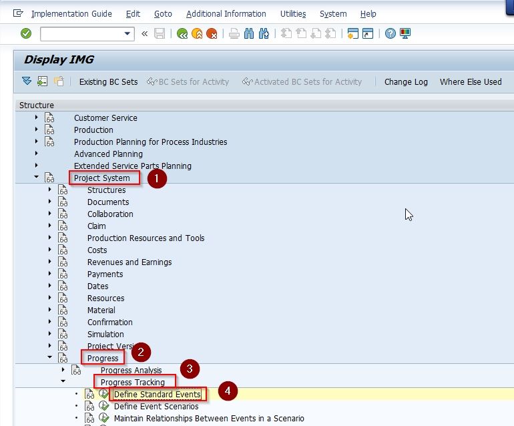Image resolution: width=514 pixels, height=426 pixels.
Task: Select the Revenues and Earnings tree item
Action: (130, 262)
